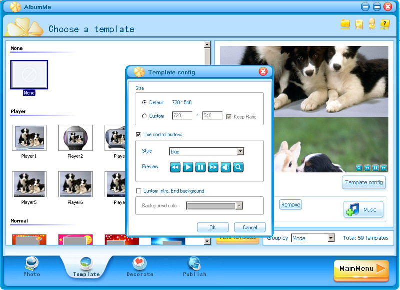Select the Player2 template thumbnail

tap(76, 138)
